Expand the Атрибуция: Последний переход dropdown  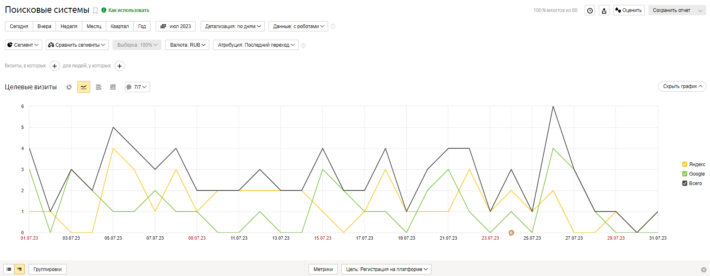click(x=256, y=45)
